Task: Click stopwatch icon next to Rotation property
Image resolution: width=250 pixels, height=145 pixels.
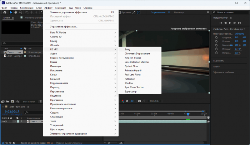Action: [216, 49]
